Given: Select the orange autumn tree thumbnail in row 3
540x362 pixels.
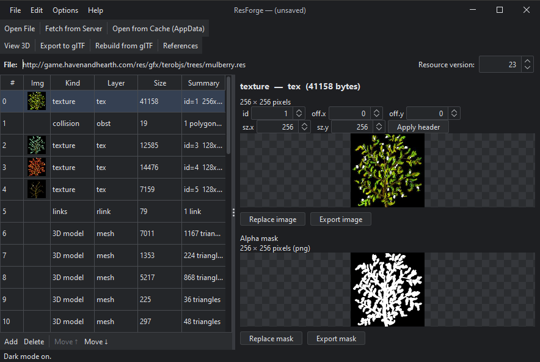Looking at the screenshot, I should (x=37, y=167).
